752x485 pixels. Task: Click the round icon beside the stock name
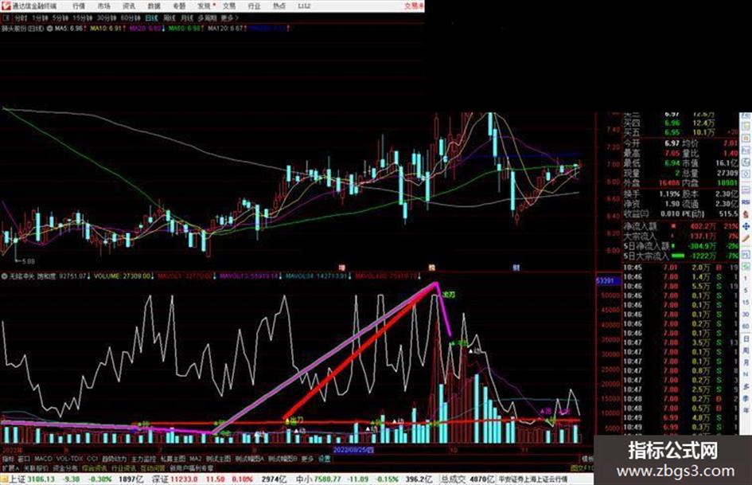tap(49, 29)
